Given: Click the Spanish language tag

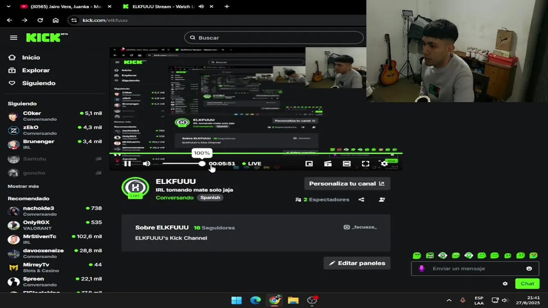Looking at the screenshot, I should [x=210, y=198].
